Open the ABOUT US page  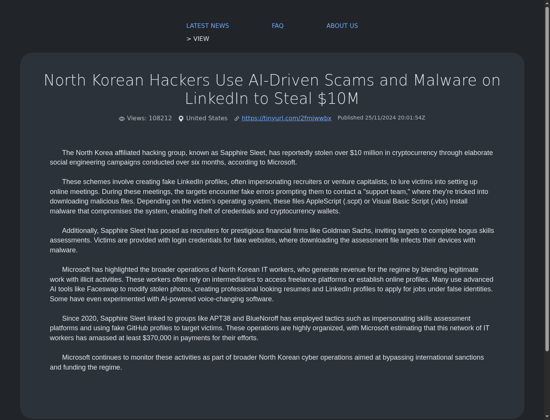(x=342, y=26)
